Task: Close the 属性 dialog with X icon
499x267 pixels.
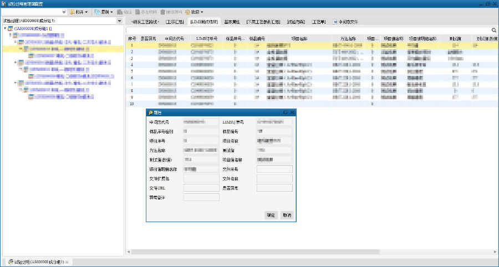Action: click(x=292, y=112)
